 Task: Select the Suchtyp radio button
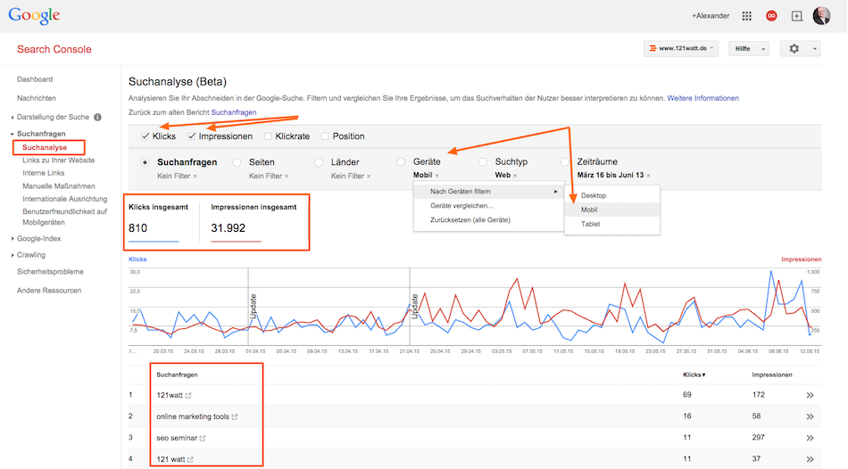pyautogui.click(x=482, y=161)
